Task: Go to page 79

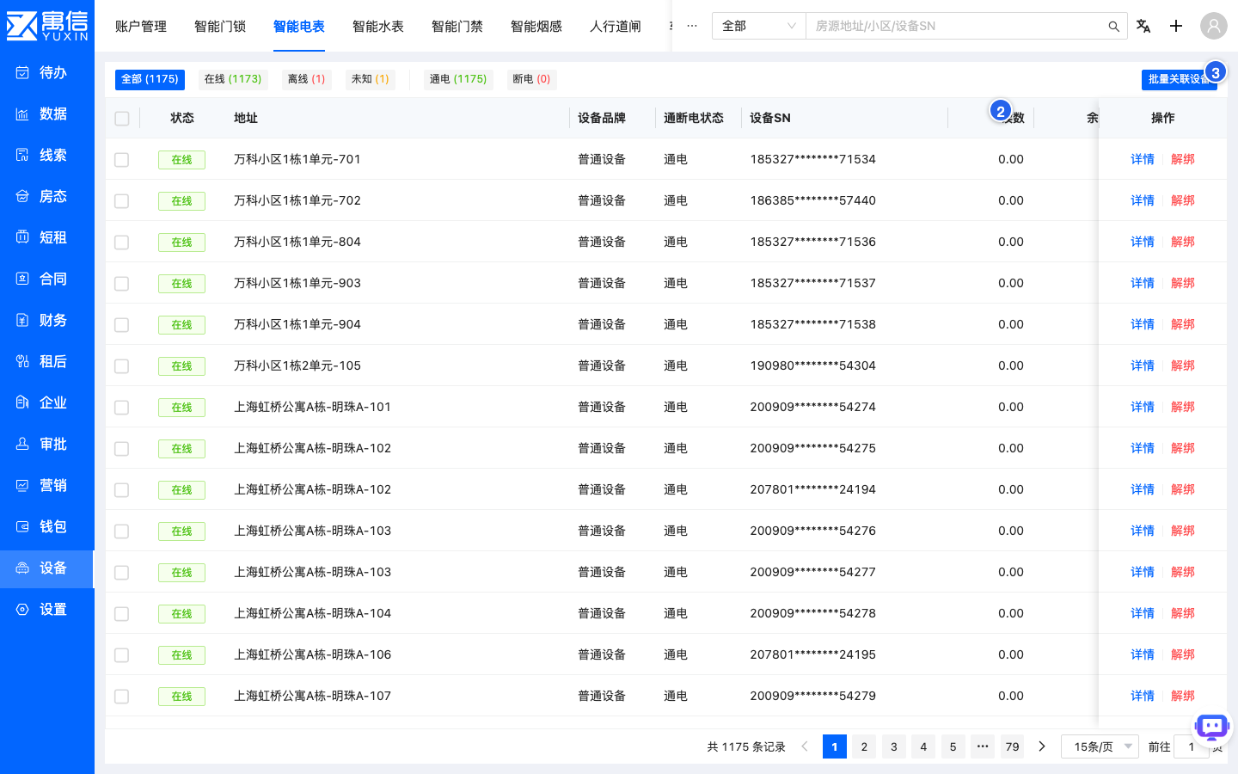Action: [1013, 746]
